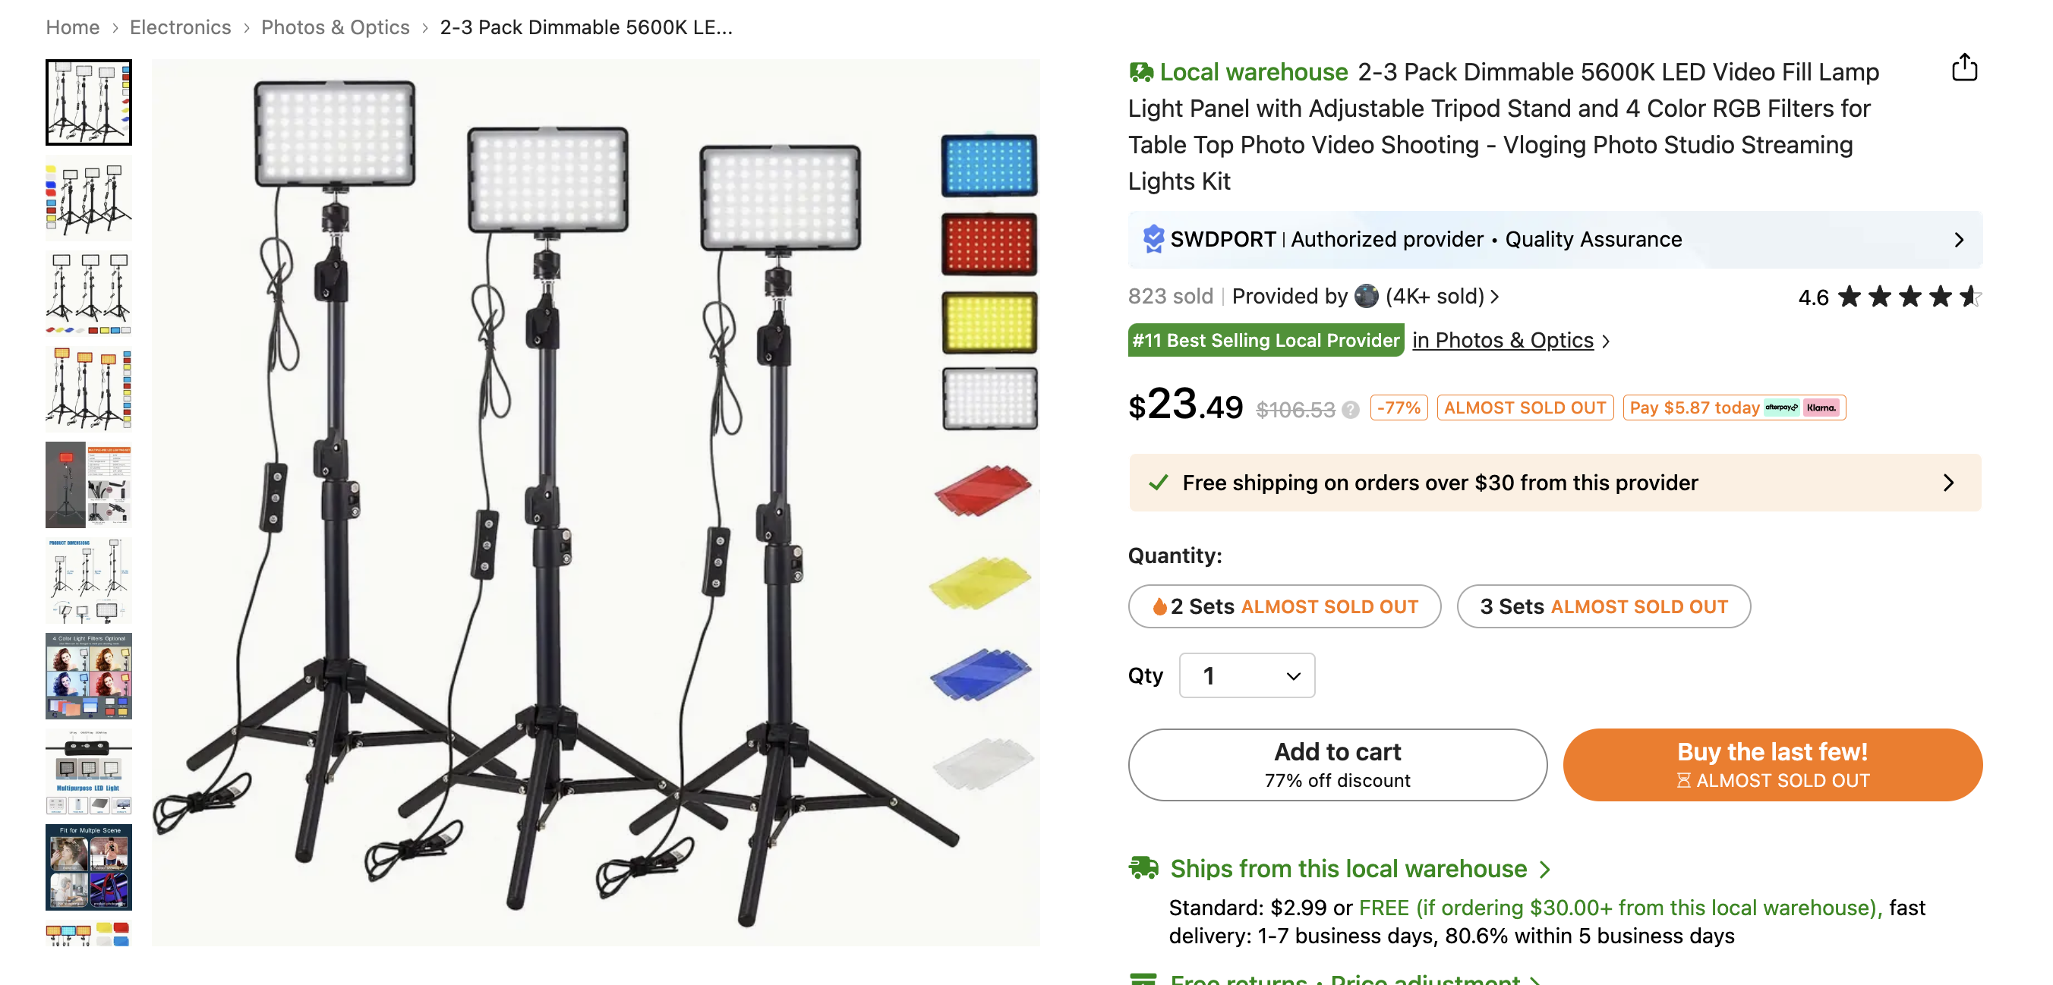The width and height of the screenshot is (2053, 985).
Task: Open the in Photos & Optics ranking link
Action: (x=1503, y=341)
